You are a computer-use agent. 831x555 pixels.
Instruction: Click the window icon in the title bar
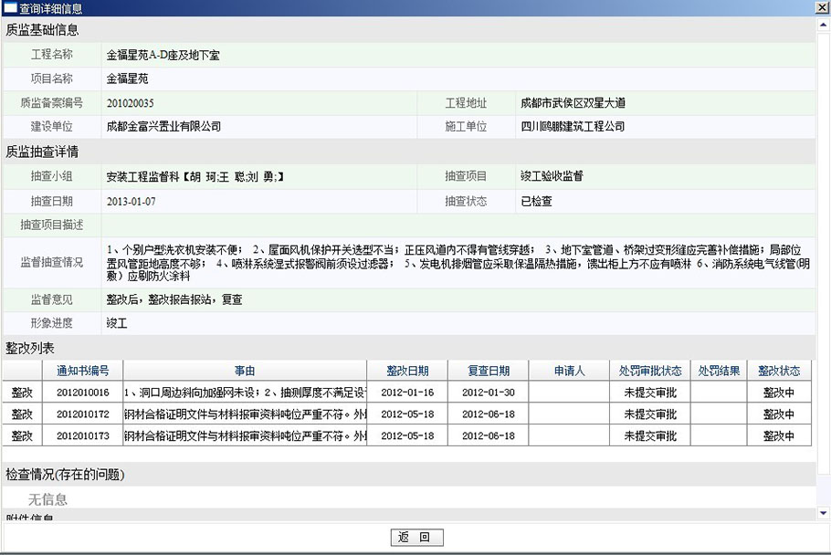click(9, 8)
